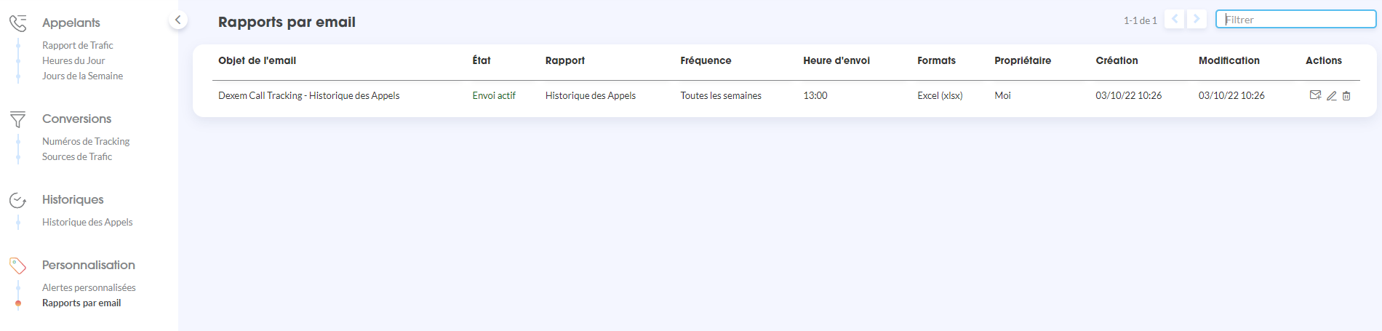
Task: Open Rapport de Trafic in sidebar
Action: click(x=78, y=45)
